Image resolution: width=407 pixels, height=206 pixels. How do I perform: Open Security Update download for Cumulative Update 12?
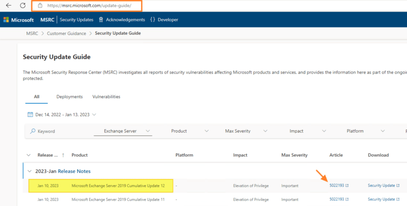[381, 186]
